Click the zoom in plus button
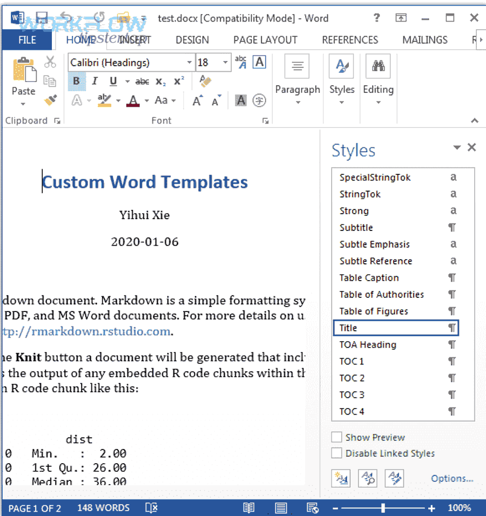This screenshot has width=486, height=516. coord(431,508)
